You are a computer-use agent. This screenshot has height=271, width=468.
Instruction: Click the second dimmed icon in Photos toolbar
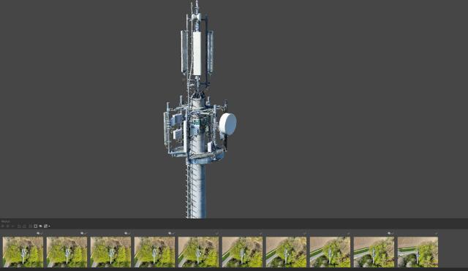tap(8, 226)
